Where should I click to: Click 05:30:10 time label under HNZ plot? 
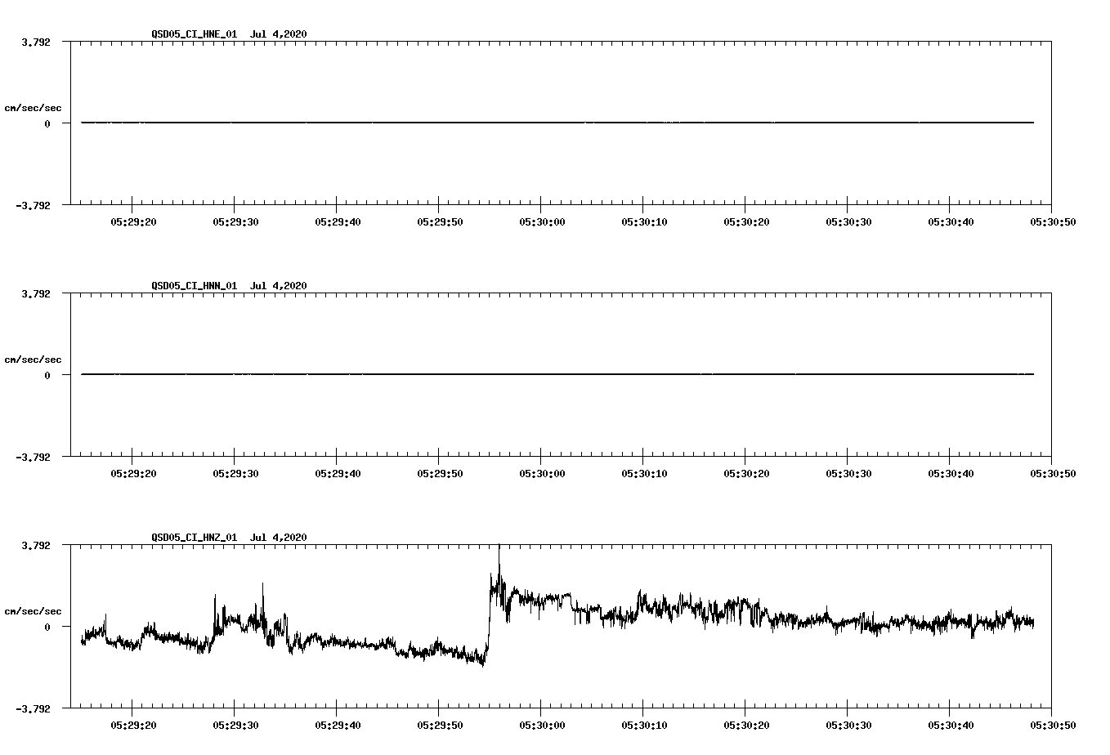(x=645, y=725)
